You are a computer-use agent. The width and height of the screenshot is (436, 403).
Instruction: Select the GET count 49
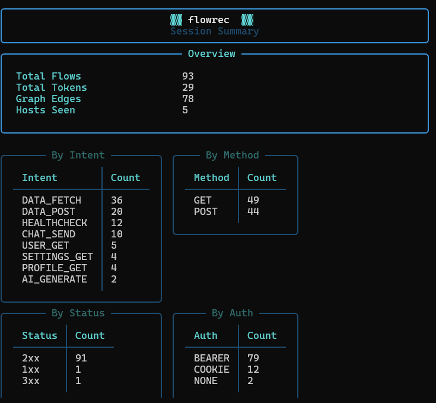pos(253,200)
